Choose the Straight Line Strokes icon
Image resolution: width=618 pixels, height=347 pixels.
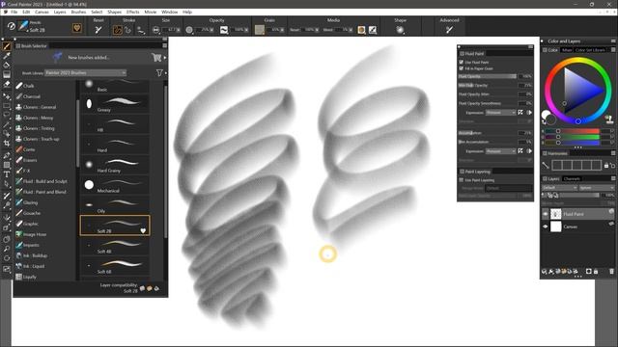click(127, 30)
